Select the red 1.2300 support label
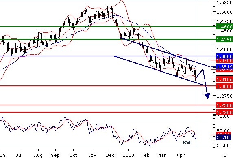 click(x=224, y=112)
